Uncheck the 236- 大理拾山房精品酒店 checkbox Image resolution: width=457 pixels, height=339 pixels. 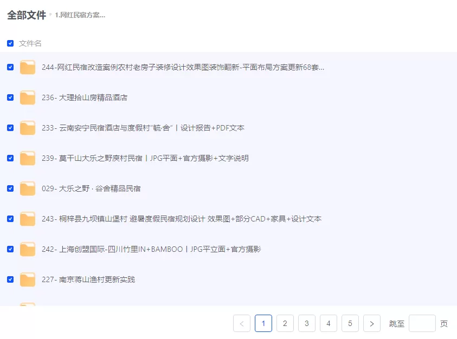click(x=10, y=97)
